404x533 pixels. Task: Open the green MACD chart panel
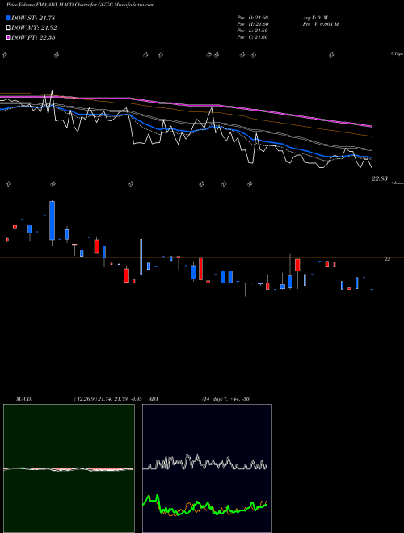point(69,468)
